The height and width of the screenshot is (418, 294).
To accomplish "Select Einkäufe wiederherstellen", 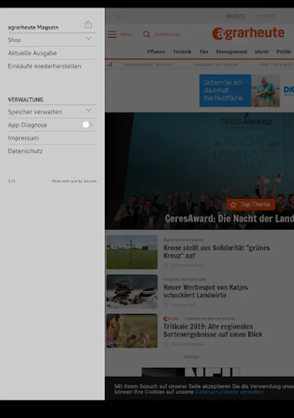I will point(45,66).
